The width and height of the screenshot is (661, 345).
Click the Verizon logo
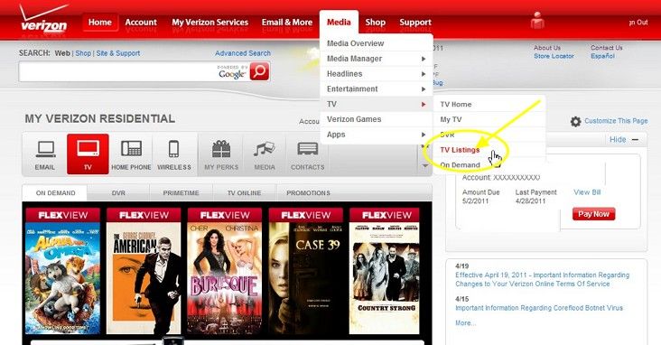[x=43, y=21]
